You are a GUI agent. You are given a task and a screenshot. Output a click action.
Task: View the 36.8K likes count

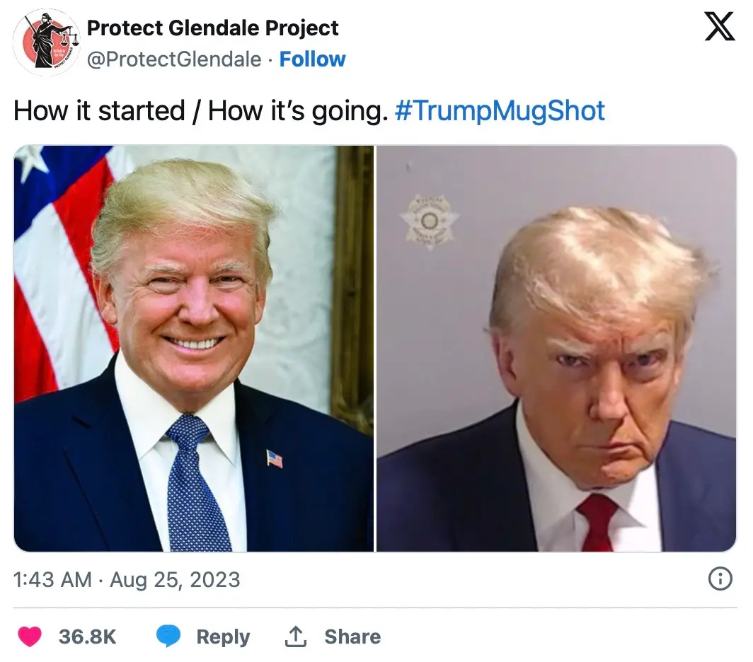coord(88,637)
